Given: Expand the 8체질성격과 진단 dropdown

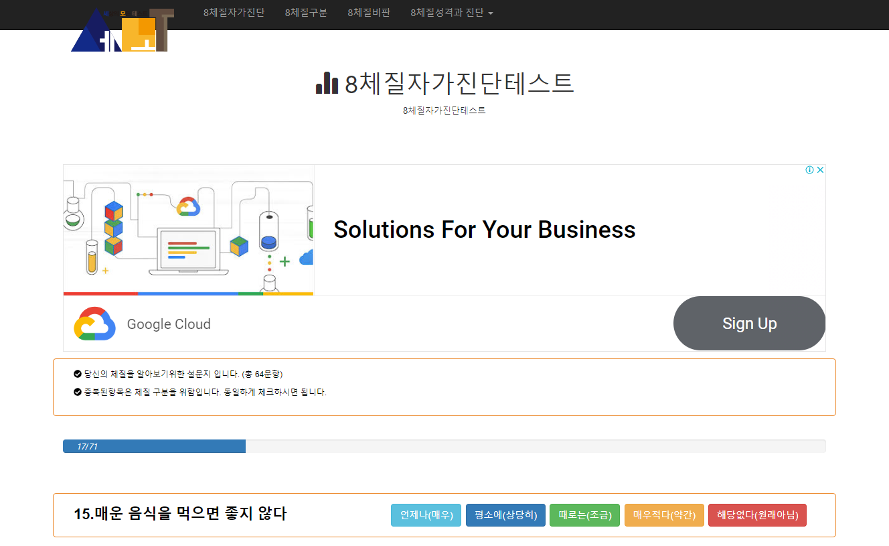Looking at the screenshot, I should click(452, 13).
